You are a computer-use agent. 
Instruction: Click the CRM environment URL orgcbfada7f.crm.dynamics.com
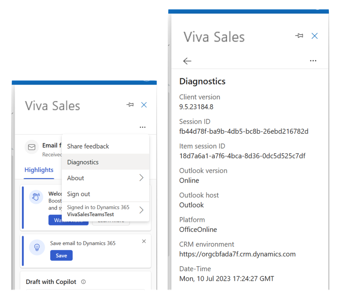click(x=237, y=254)
